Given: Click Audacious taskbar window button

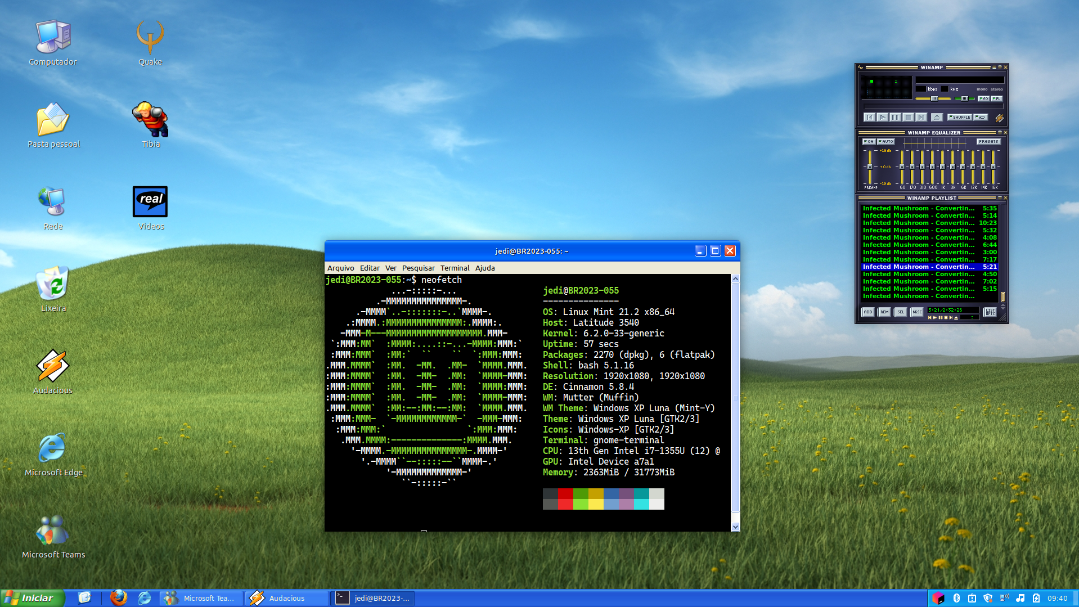Looking at the screenshot, I should tap(287, 599).
